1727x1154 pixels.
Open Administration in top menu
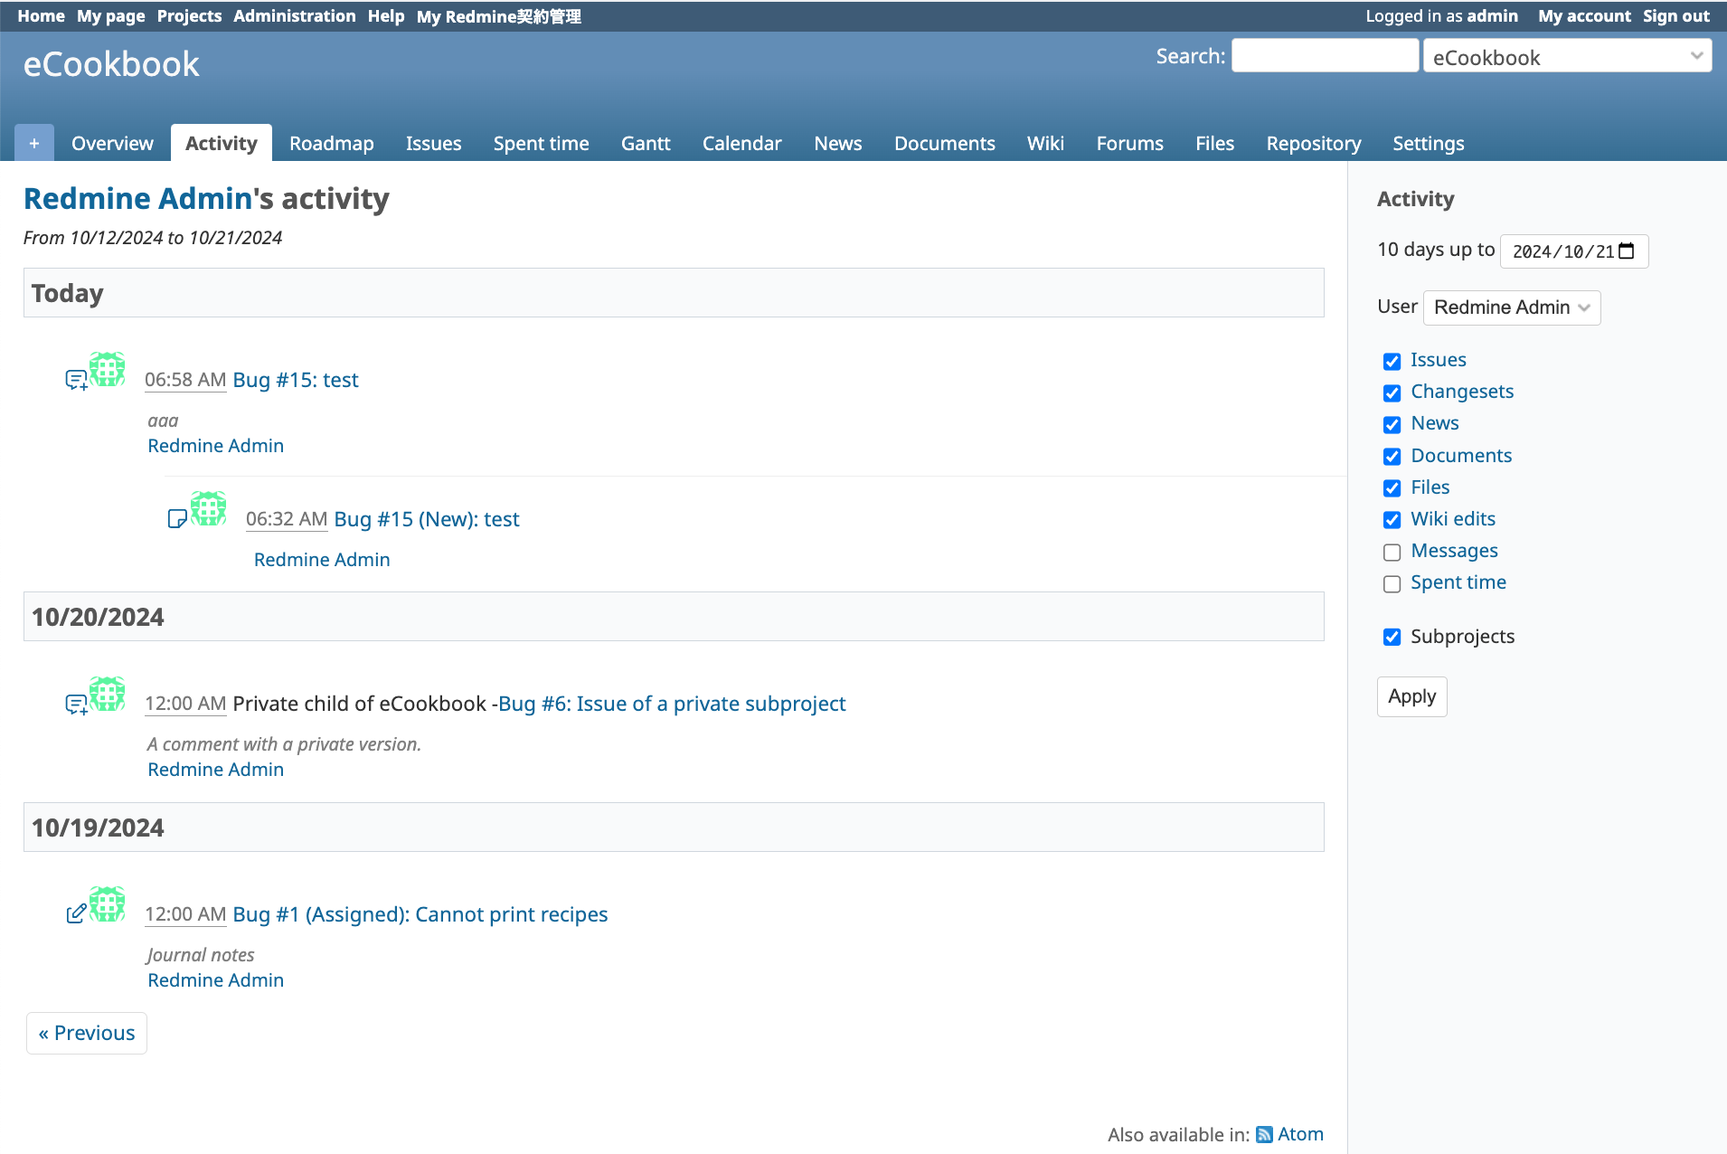click(x=295, y=15)
